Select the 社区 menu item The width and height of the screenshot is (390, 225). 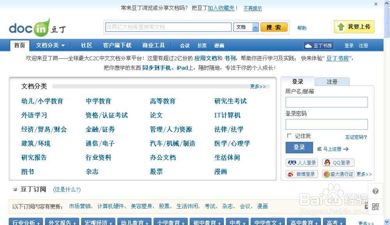(86, 45)
